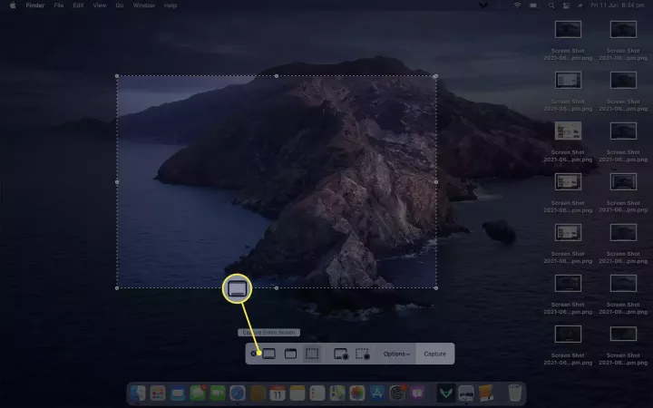Click the selection's bottom-right corner handle
653x408 pixels.
(x=436, y=288)
